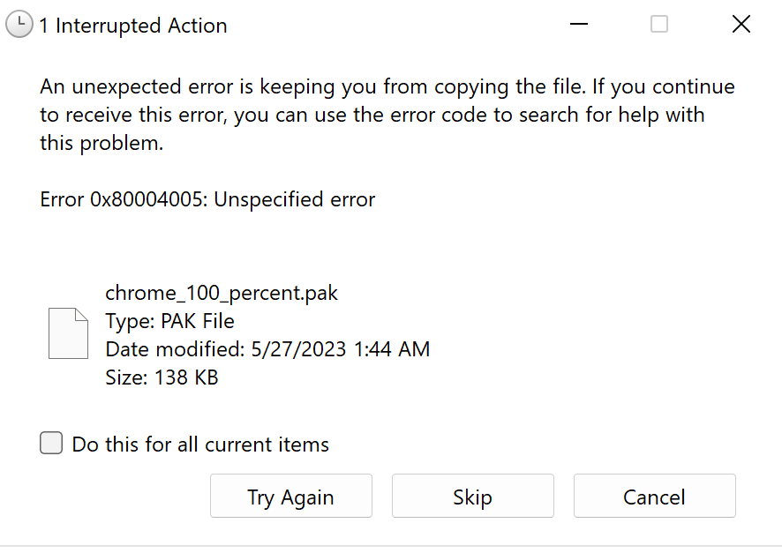Retry copying with the Try Again button
The height and width of the screenshot is (553, 782).
tap(291, 496)
